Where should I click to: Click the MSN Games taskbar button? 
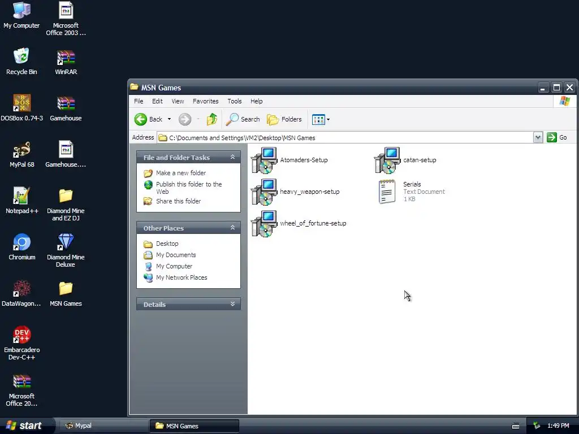tap(195, 426)
